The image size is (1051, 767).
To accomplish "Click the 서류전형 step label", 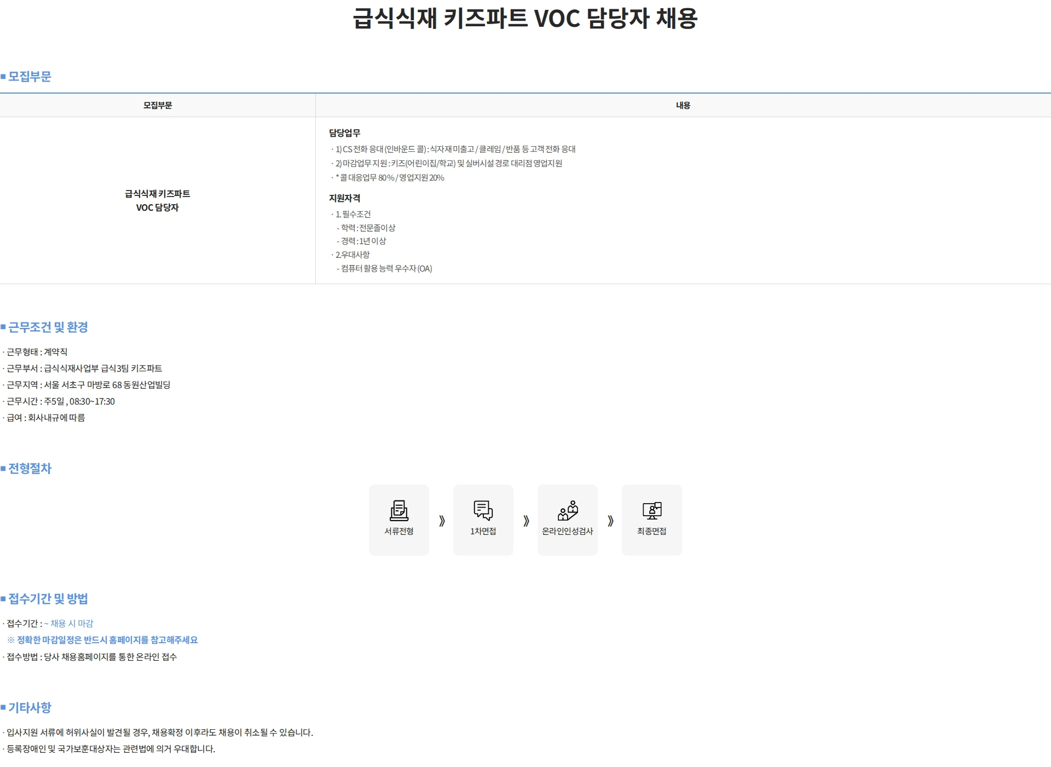I will pyautogui.click(x=399, y=531).
